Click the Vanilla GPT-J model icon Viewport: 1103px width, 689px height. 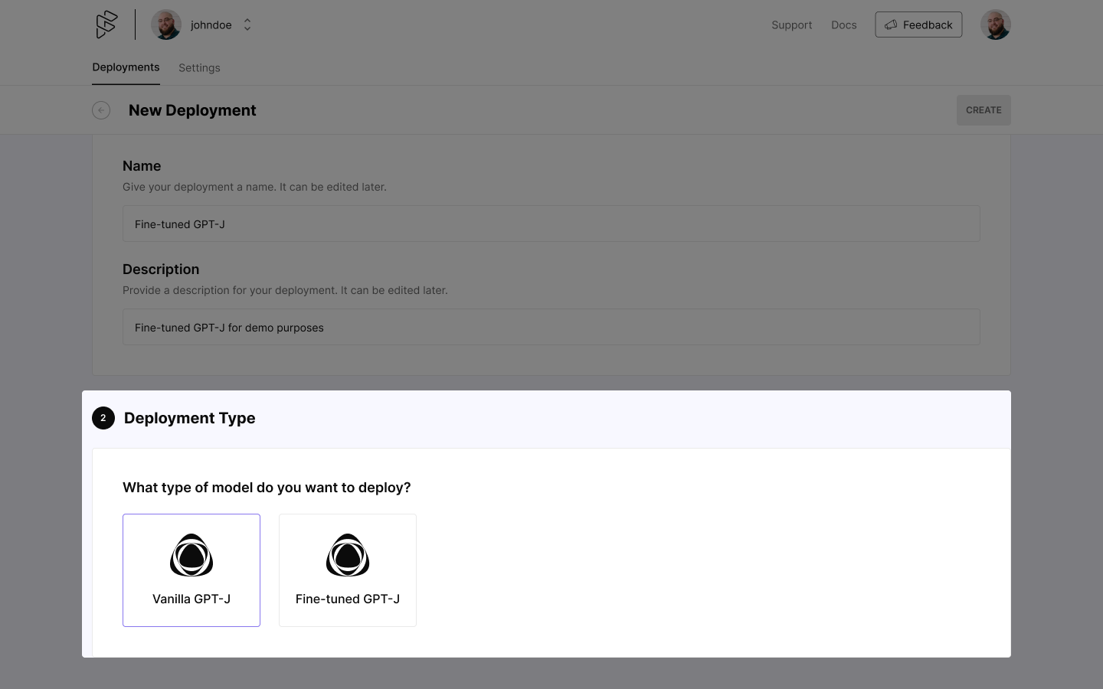pyautogui.click(x=191, y=555)
